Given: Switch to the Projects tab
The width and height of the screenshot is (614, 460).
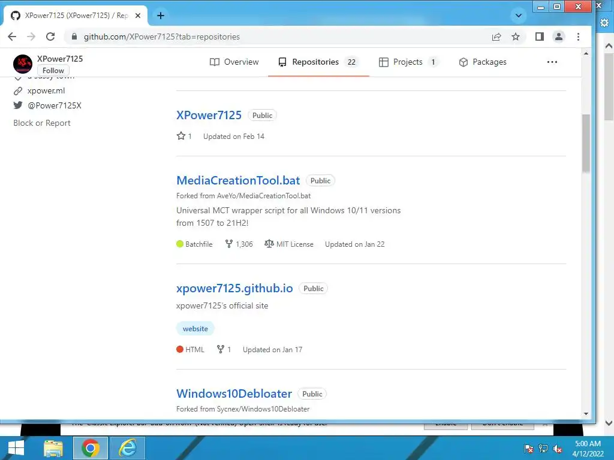Looking at the screenshot, I should click(x=408, y=62).
